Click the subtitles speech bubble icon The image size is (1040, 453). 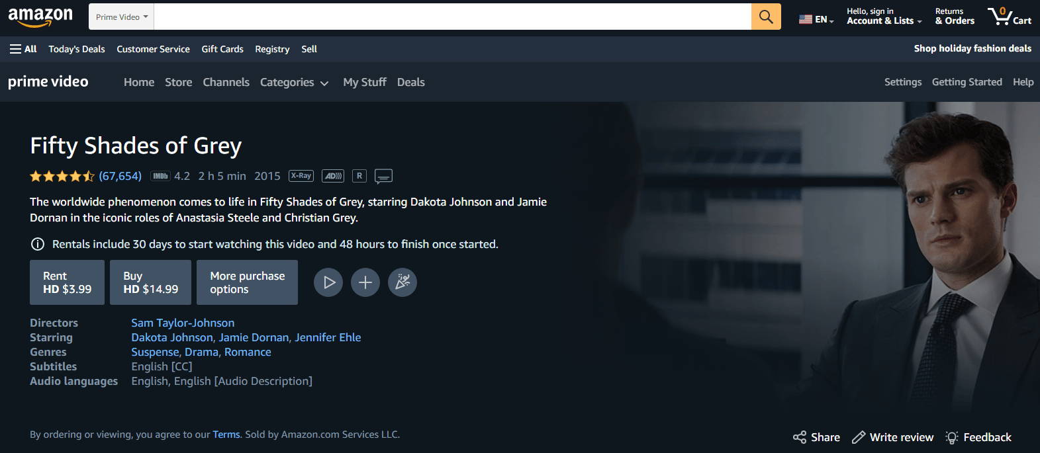pos(384,176)
